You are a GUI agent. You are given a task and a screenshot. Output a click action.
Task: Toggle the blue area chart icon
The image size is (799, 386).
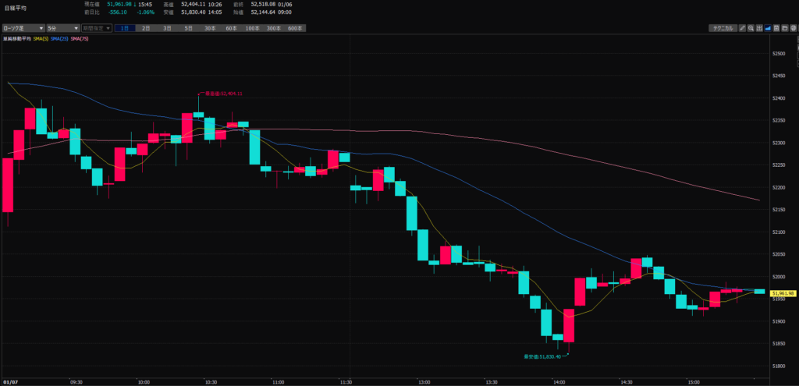click(768, 28)
